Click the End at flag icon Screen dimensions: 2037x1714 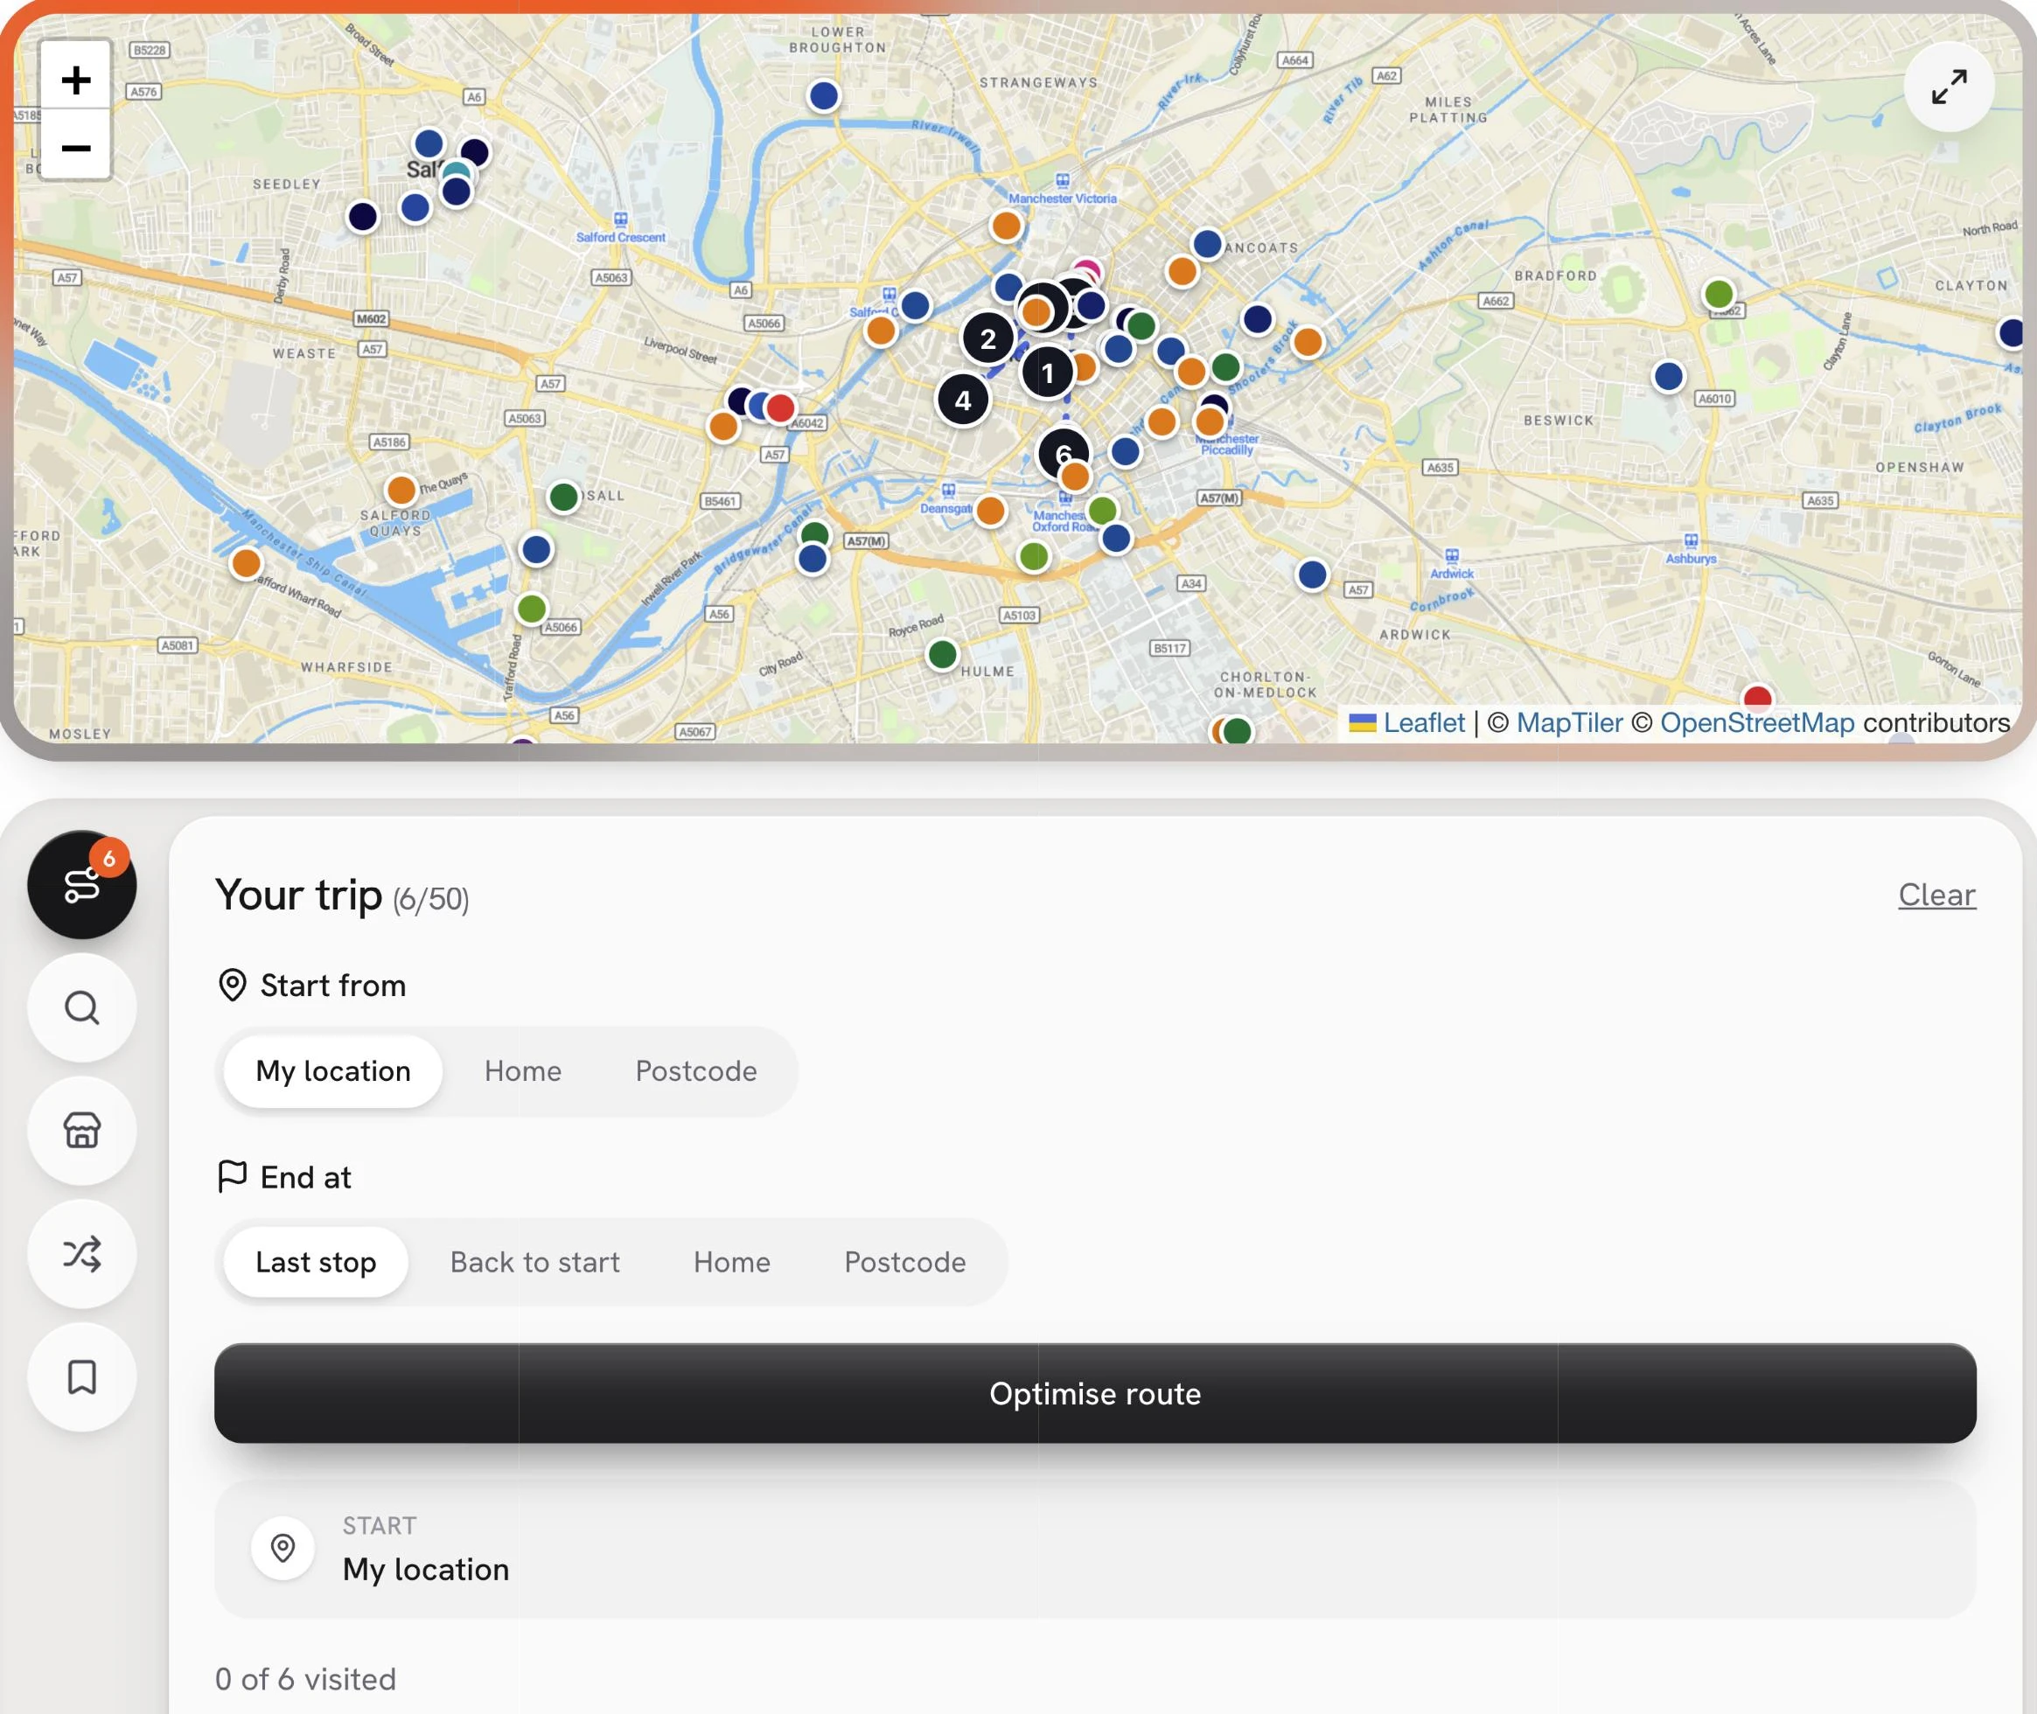(233, 1177)
